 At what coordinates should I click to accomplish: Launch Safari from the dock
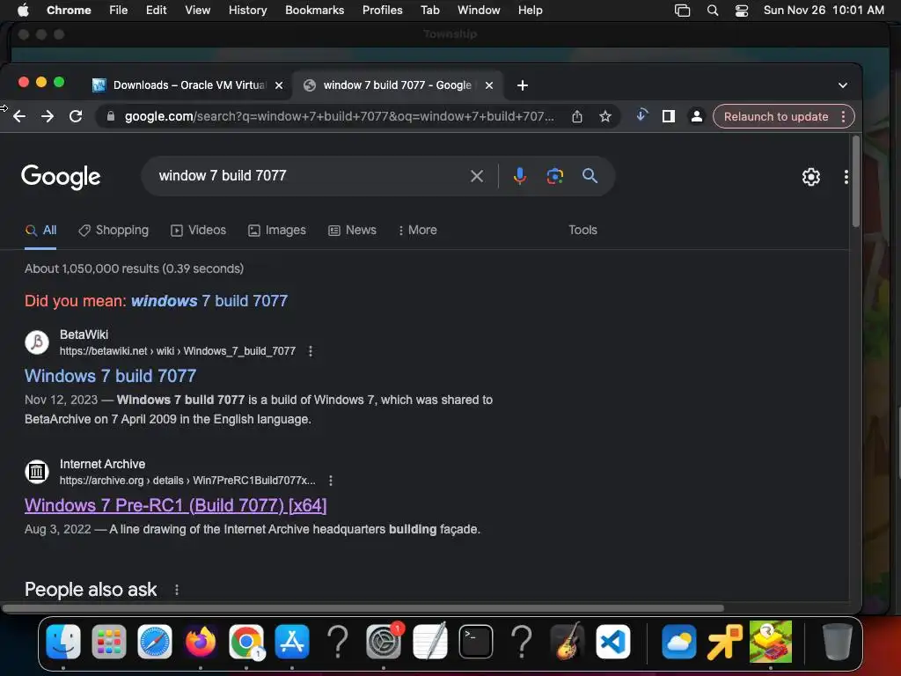coord(155,642)
